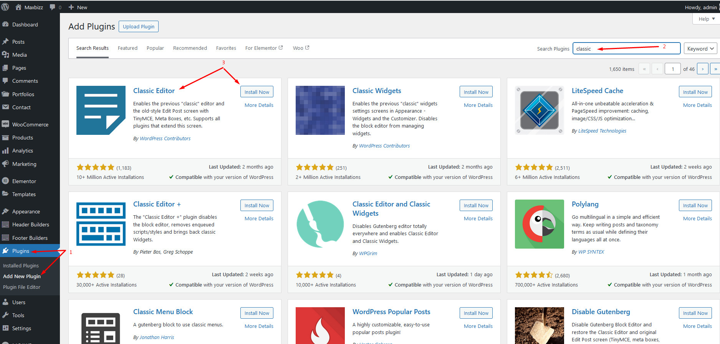Open the WordPress Popular Posts flame thumbnail

tap(320, 326)
